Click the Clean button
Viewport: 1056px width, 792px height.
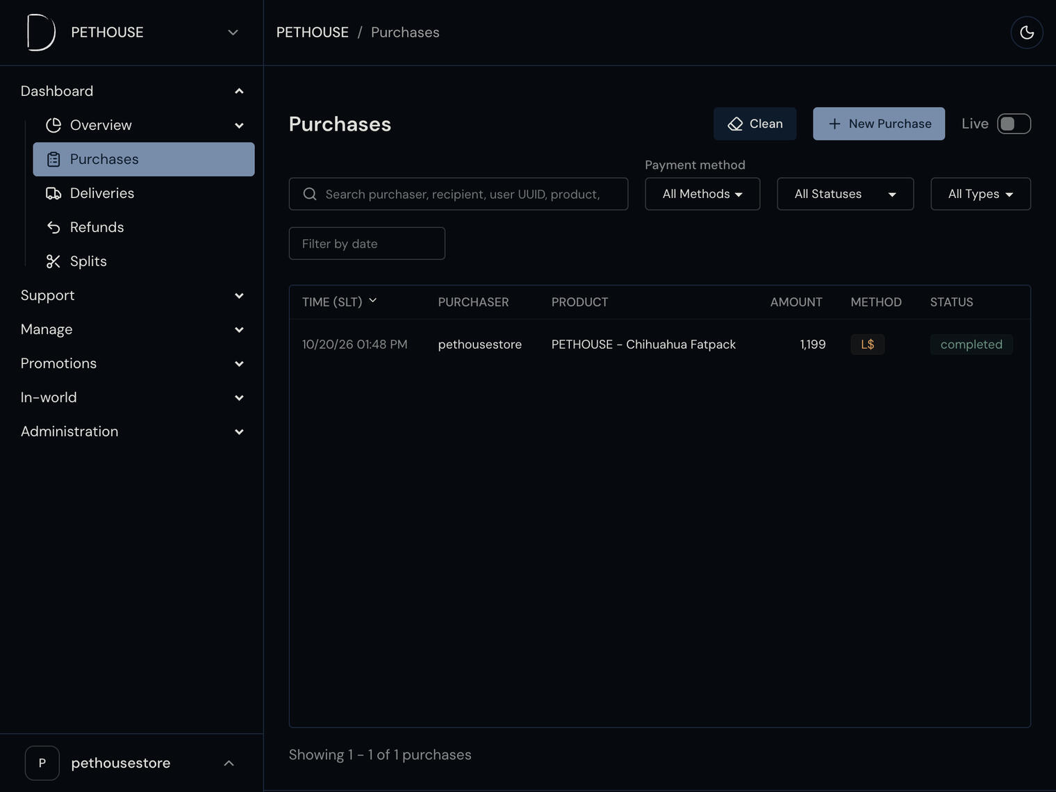755,124
